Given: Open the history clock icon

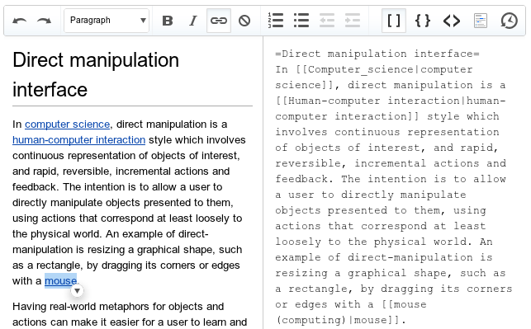Looking at the screenshot, I should pyautogui.click(x=509, y=21).
